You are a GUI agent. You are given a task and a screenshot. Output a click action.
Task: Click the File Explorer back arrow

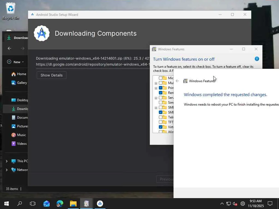[x=10, y=48]
